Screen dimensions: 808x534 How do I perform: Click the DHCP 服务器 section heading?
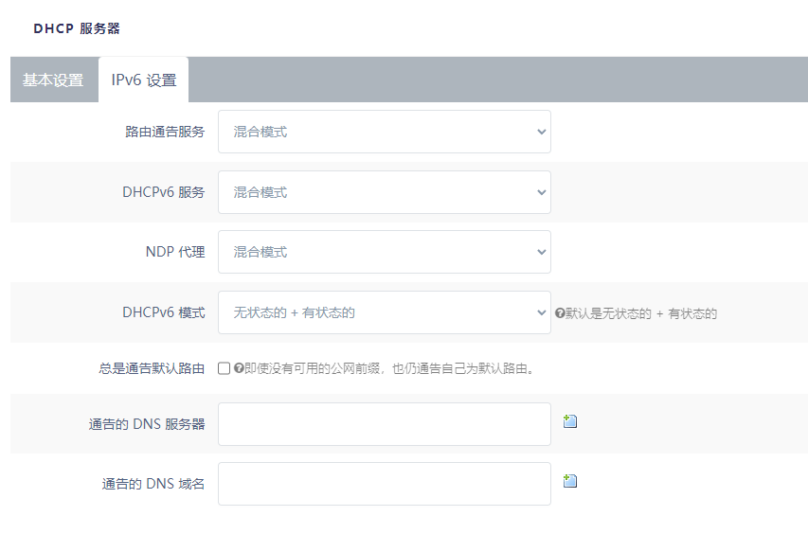pos(77,28)
